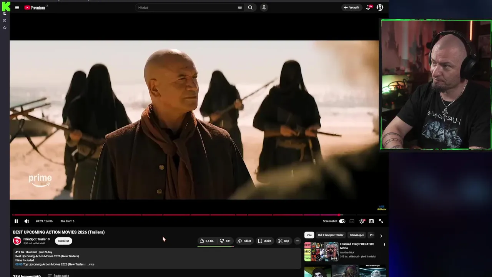Jump to 00:00 timestamp link
492x277 pixels.
pos(19,264)
